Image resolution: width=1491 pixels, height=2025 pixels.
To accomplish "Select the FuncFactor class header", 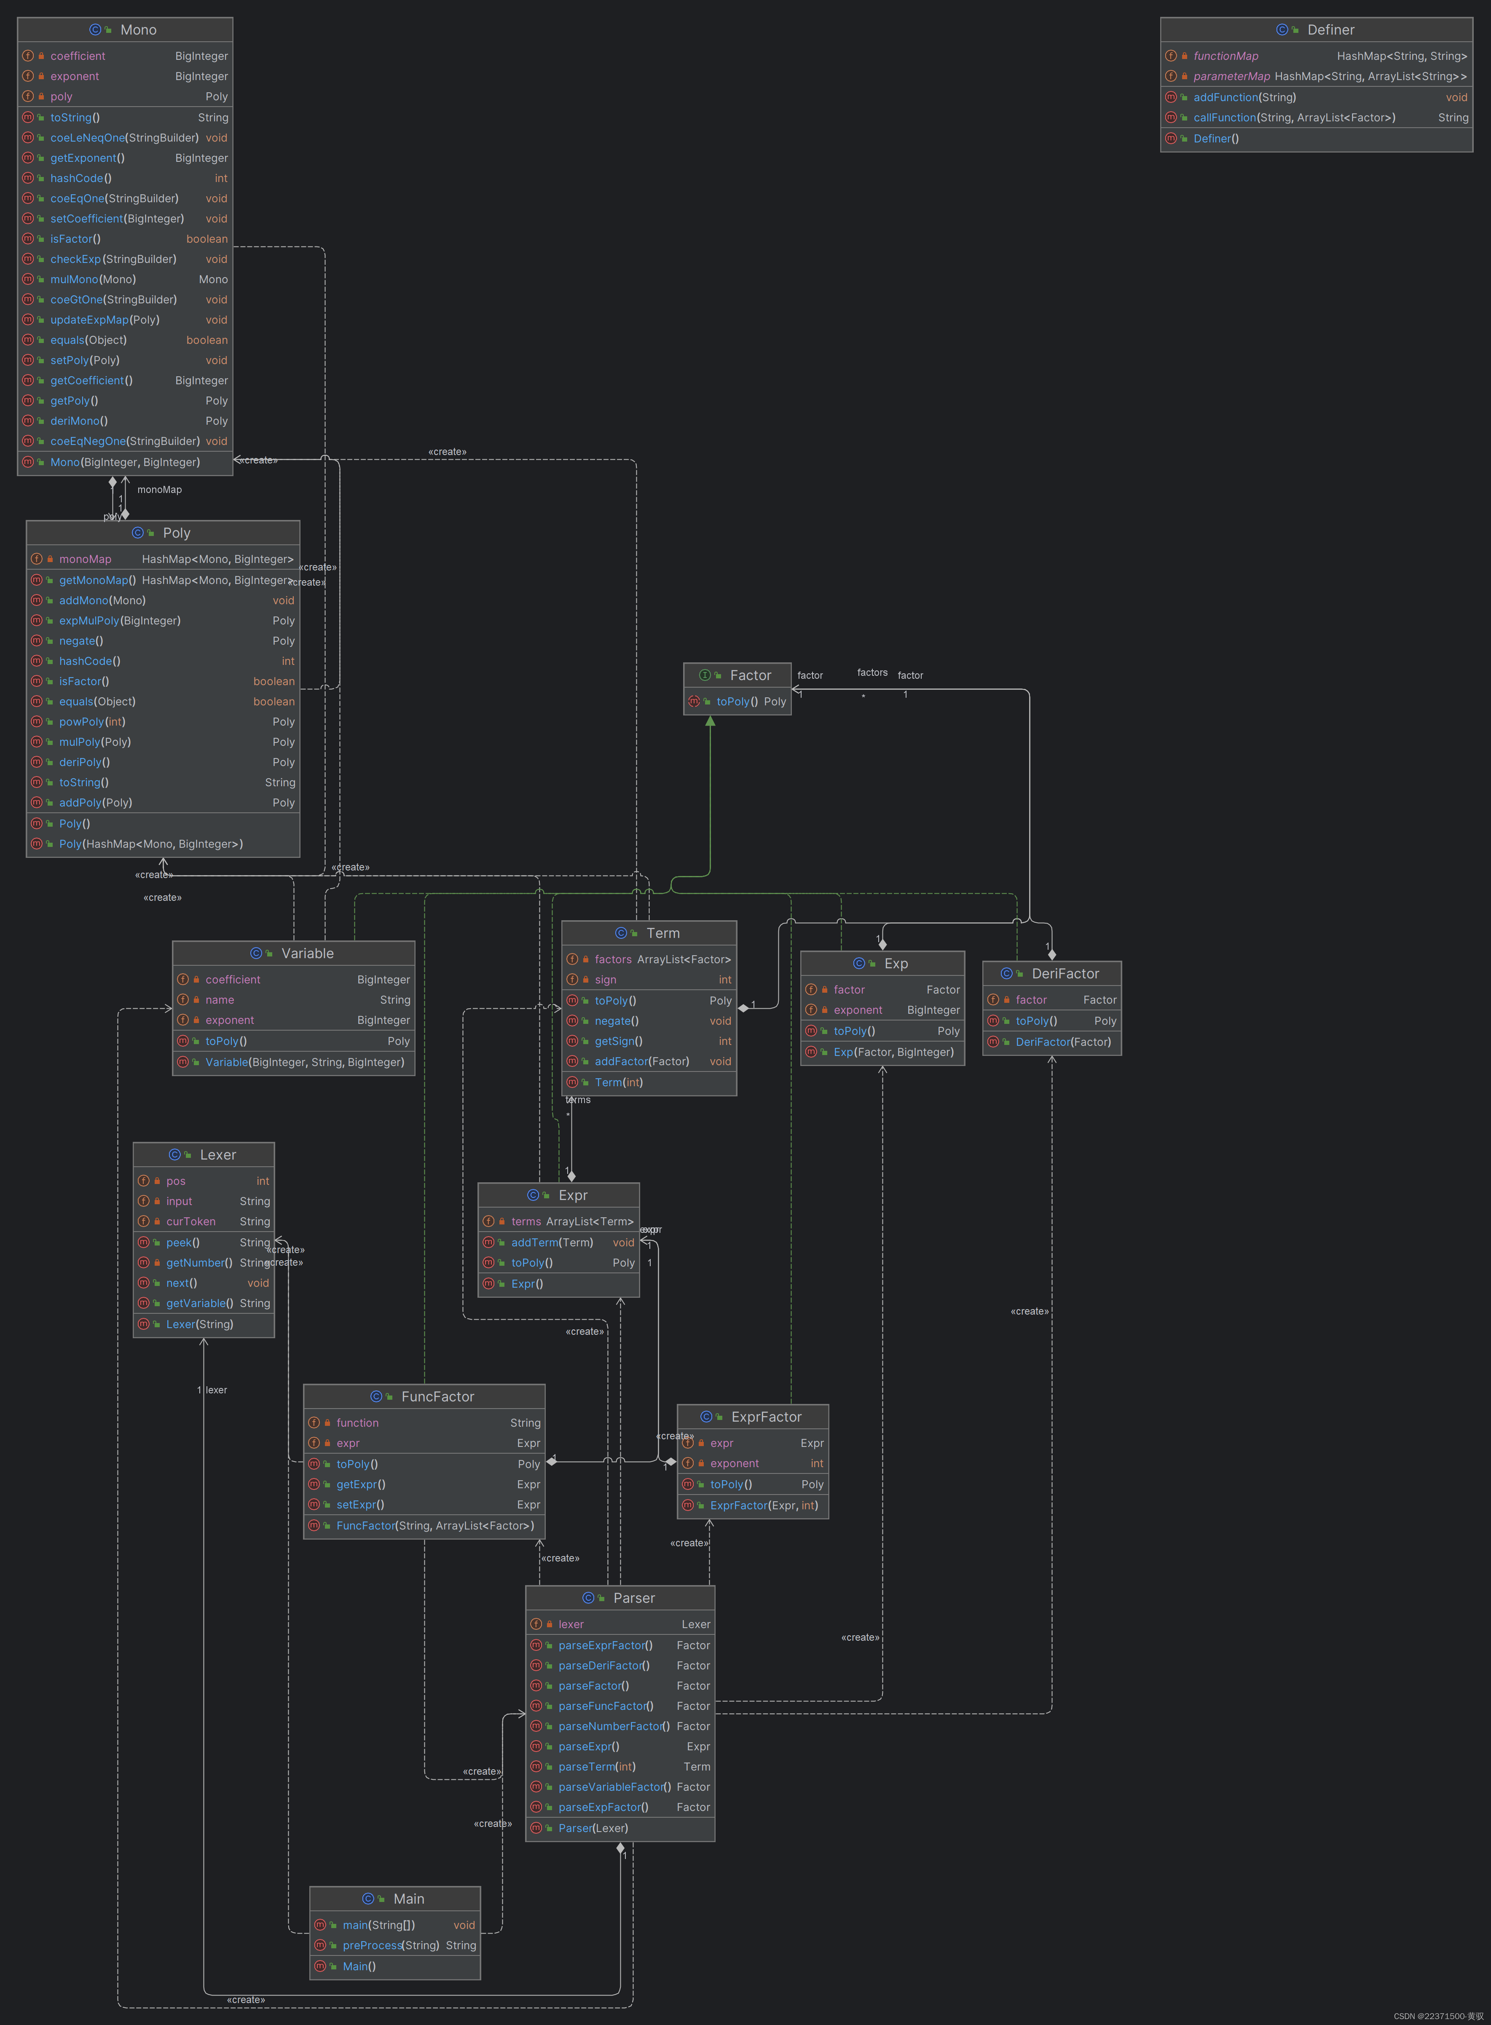I will (437, 1396).
